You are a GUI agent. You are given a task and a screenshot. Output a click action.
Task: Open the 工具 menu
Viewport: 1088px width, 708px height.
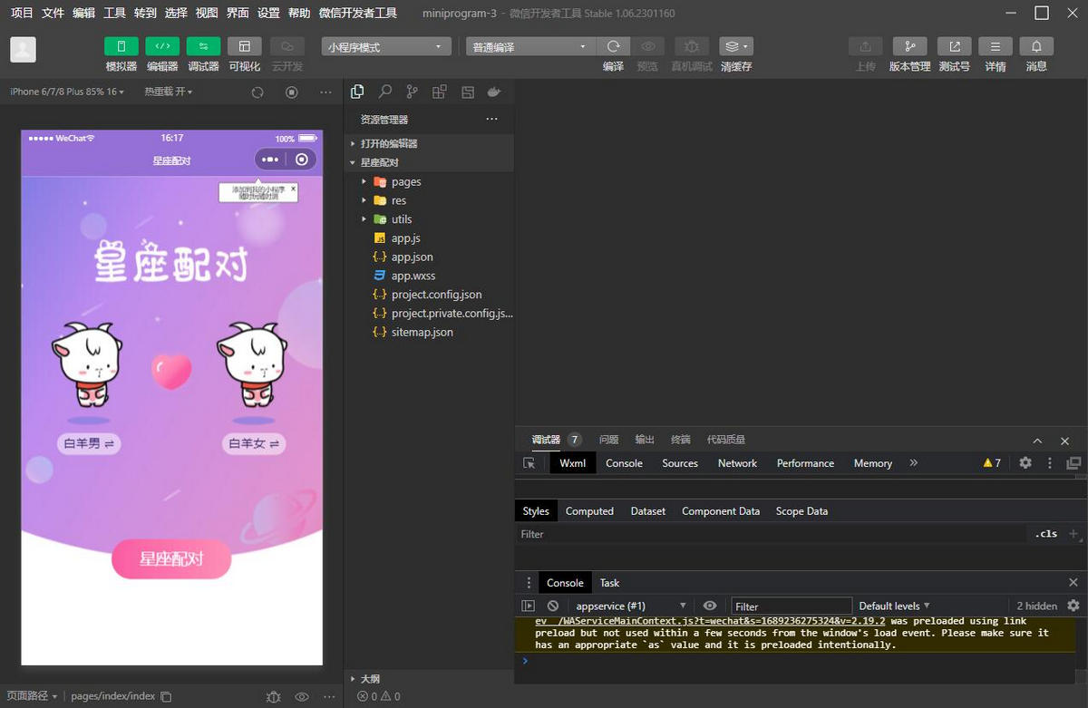point(113,13)
